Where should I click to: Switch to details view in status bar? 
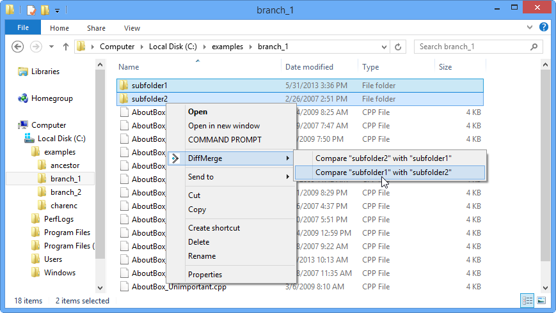(528, 300)
